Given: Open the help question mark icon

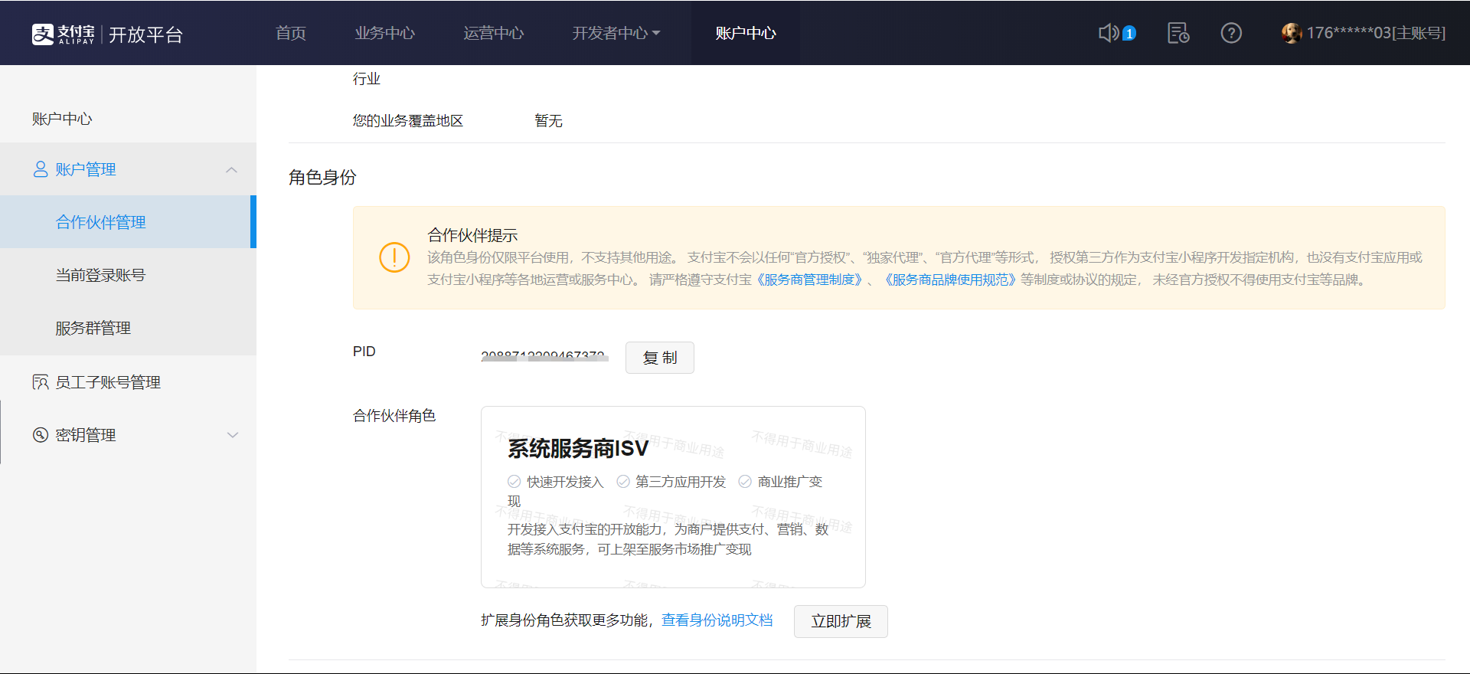Looking at the screenshot, I should 1231,33.
